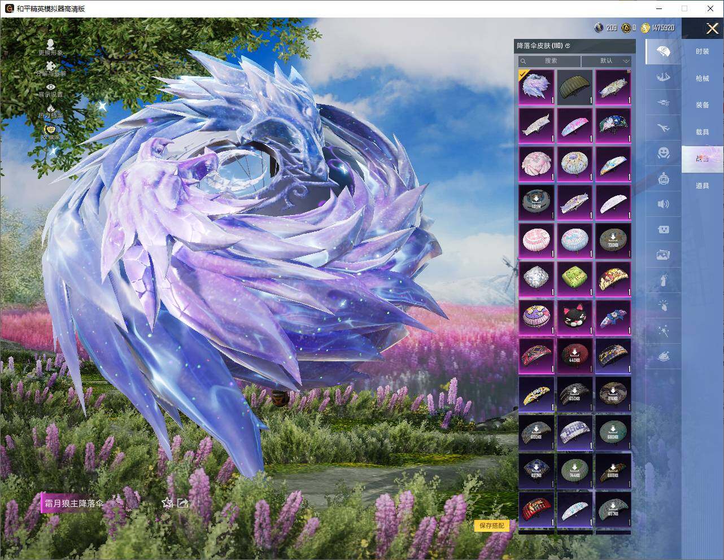The width and height of the screenshot is (724, 560).
Task: Select the red striped parachute in bottom row
Action: click(537, 509)
